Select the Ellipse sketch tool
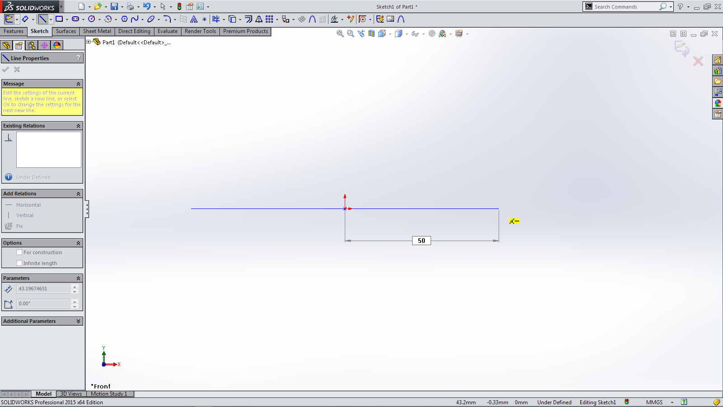The image size is (723, 407). 151,19
